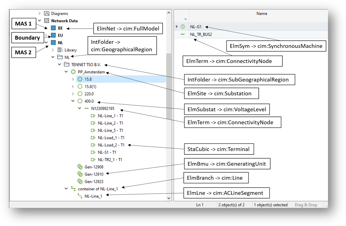Image resolution: width=346 pixels, height=226 pixels.
Task: Click the Drag & Drop status field
Action: tap(305, 205)
